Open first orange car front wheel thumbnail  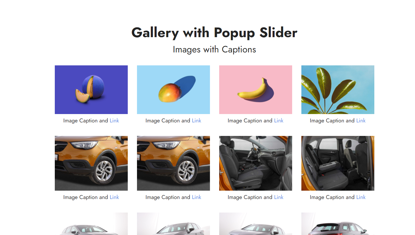point(91,163)
